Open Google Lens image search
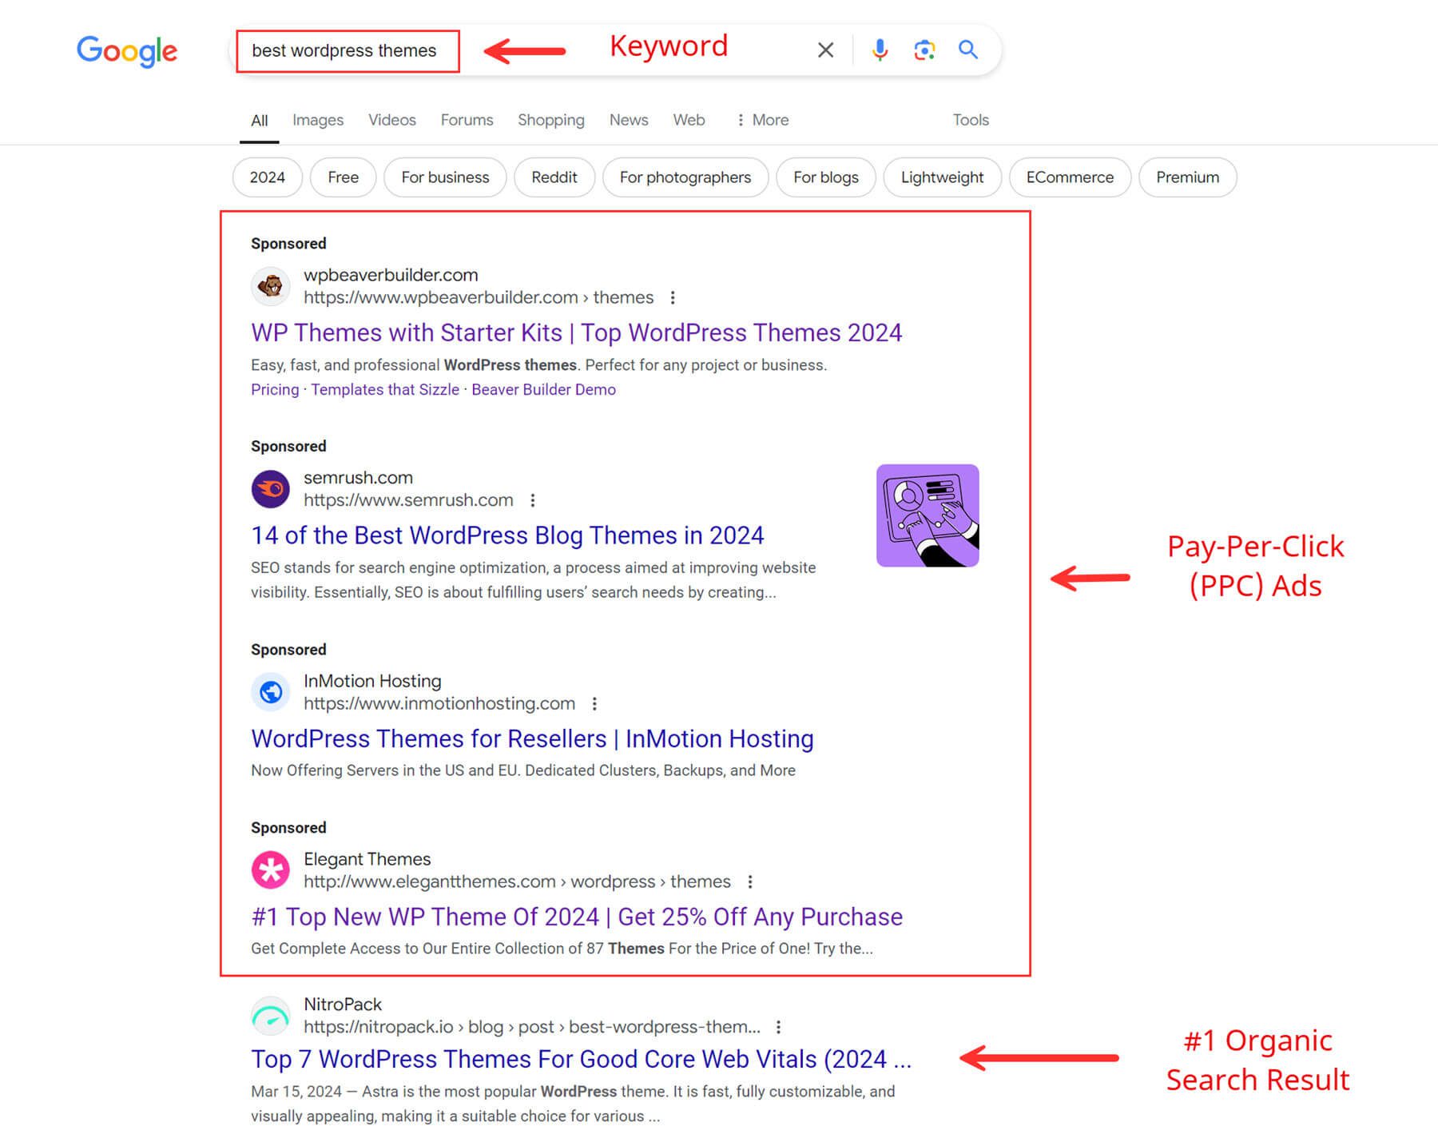The image size is (1438, 1146). (924, 50)
